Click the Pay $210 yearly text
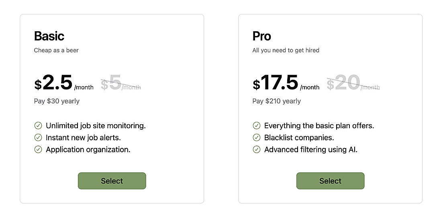This screenshot has height=214, width=445. (x=276, y=101)
